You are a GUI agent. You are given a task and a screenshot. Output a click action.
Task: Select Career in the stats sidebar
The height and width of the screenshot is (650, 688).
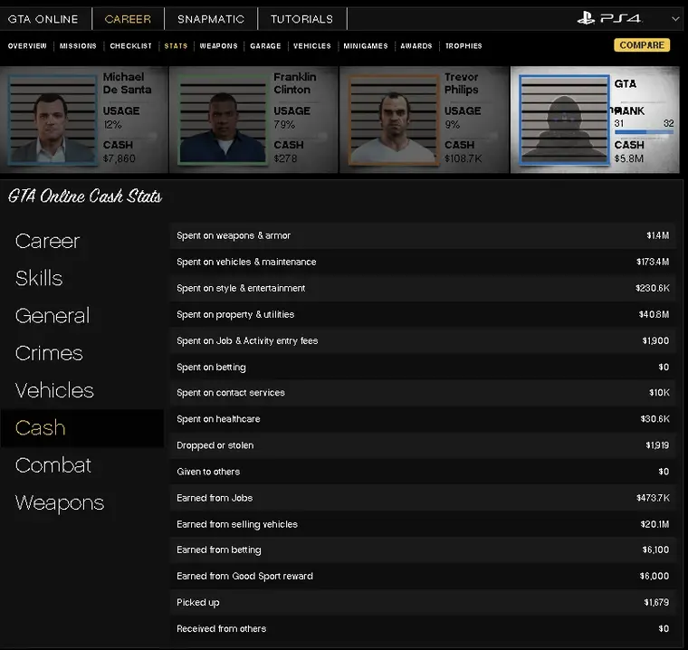click(48, 241)
